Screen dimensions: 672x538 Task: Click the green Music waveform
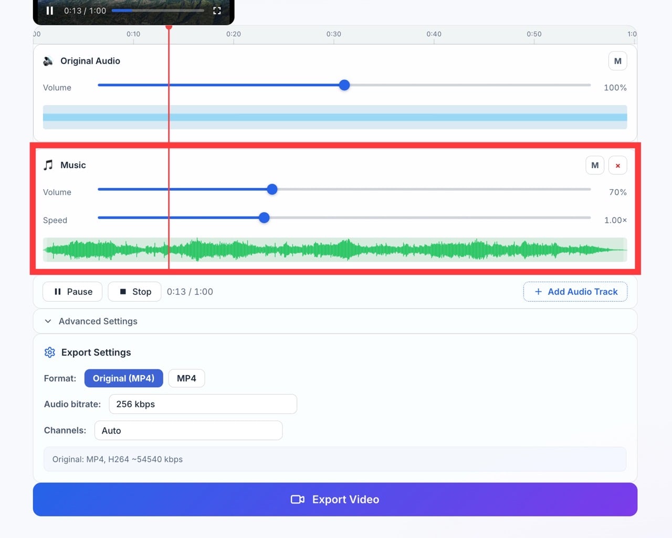(x=335, y=250)
